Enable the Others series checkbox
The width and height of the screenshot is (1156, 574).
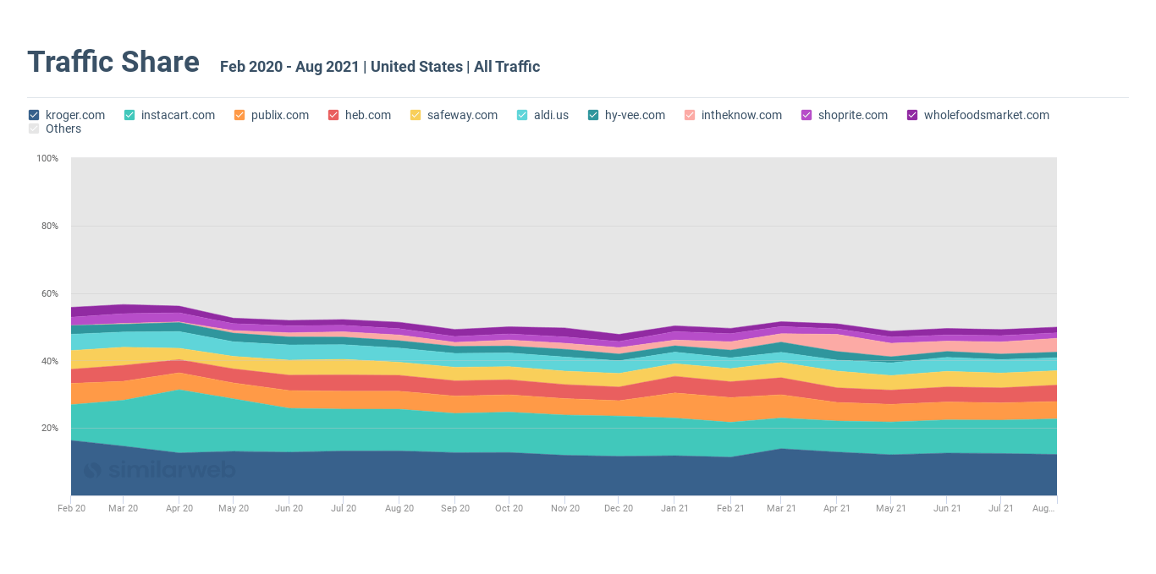click(33, 128)
